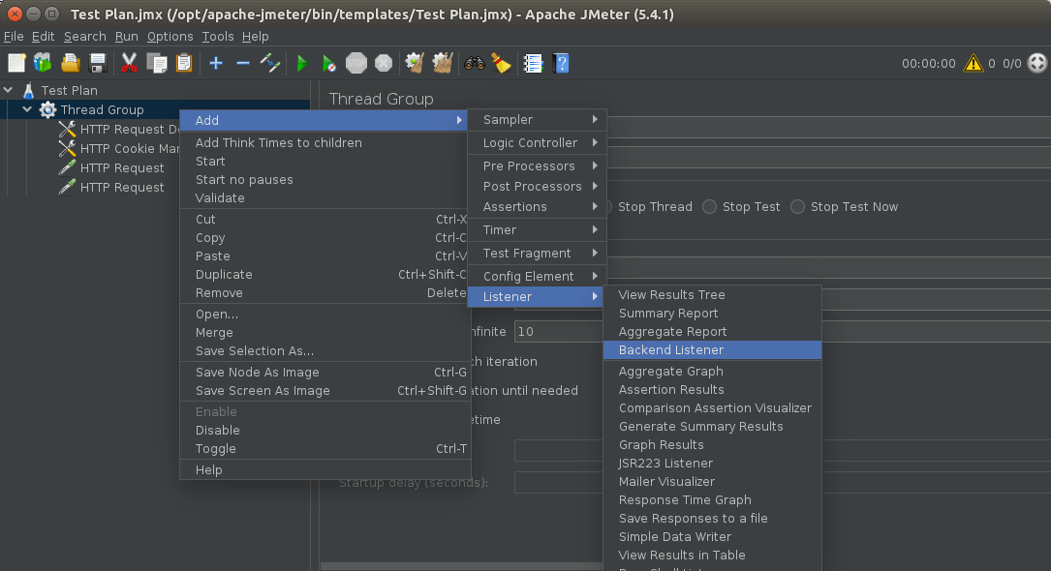Collapse the Thread Group tree node
Viewport: 1051px width, 571px height.
click(27, 109)
